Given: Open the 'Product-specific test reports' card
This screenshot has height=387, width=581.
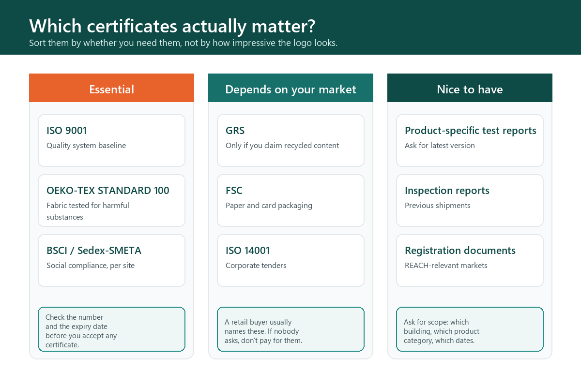Looking at the screenshot, I should pos(470,140).
